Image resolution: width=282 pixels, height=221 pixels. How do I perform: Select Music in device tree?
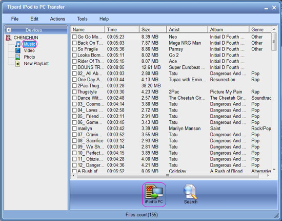(x=30, y=44)
